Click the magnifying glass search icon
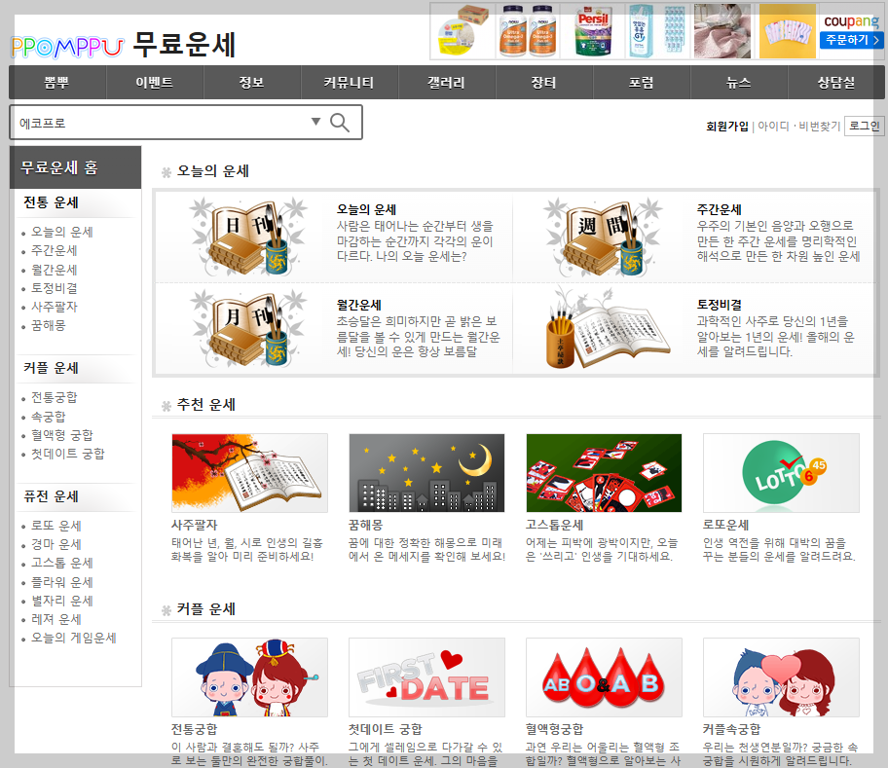Screen dimensions: 888x768 339,123
